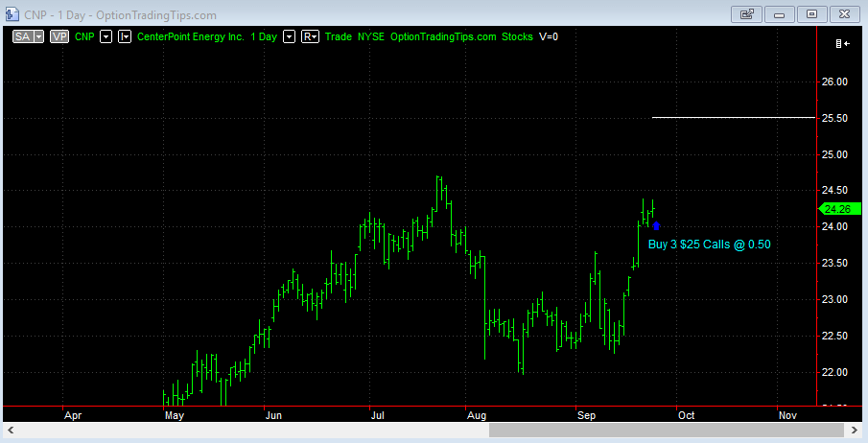Open the R dropdown
Viewport: 868px width, 443px height.
pos(310,36)
